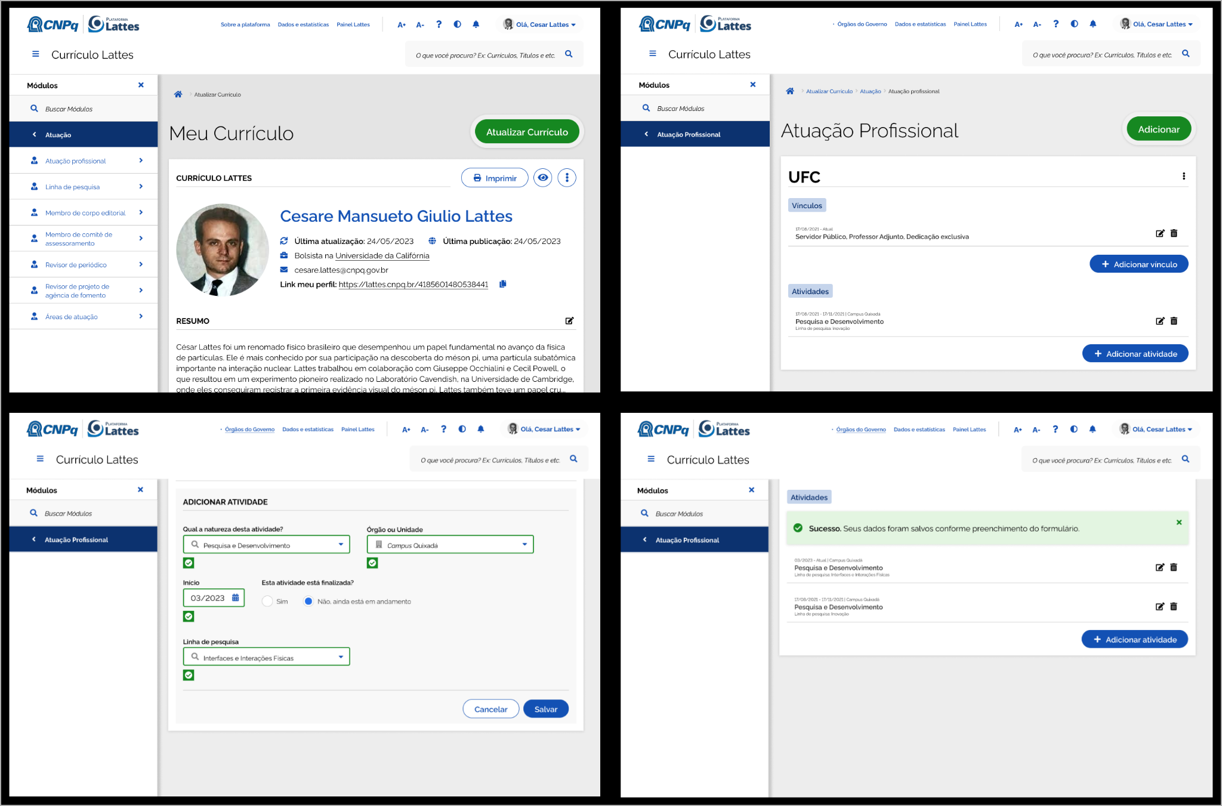The height and width of the screenshot is (806, 1222).
Task: Click the copy icon next to the profile link
Action: [503, 284]
